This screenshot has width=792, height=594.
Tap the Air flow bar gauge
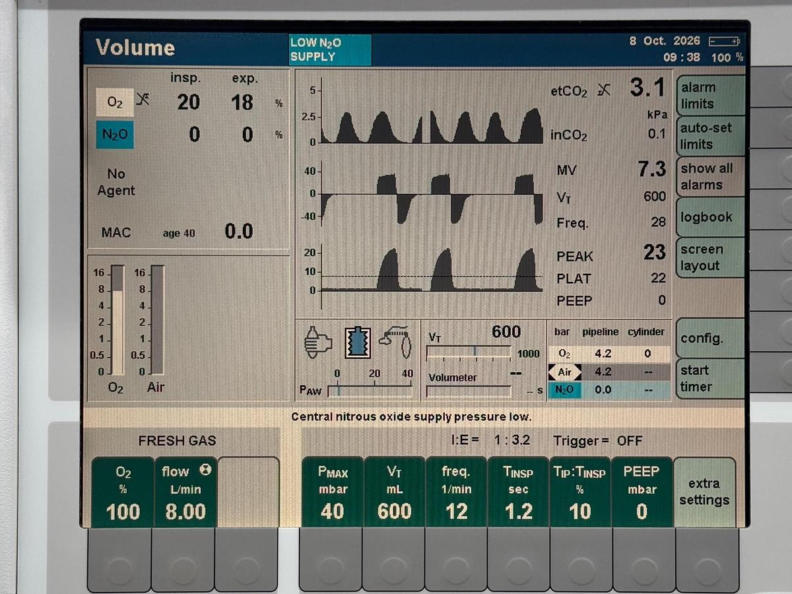(157, 320)
